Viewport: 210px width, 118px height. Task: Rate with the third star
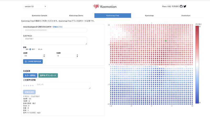click(x=28, y=86)
